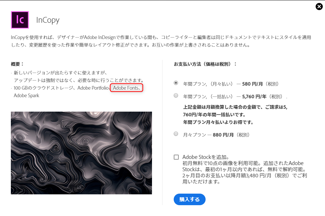Click the 概要 section heading
The width and height of the screenshot is (325, 216).
click(17, 64)
